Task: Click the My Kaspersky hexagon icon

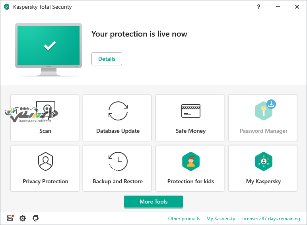Action: coord(264,161)
